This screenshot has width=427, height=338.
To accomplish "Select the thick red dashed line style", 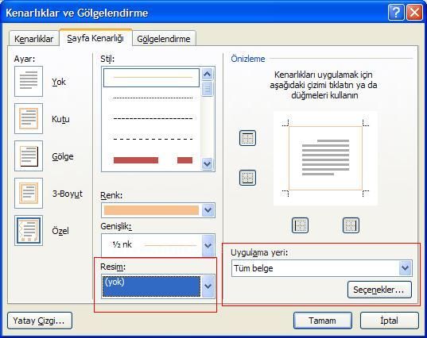I will pos(153,160).
